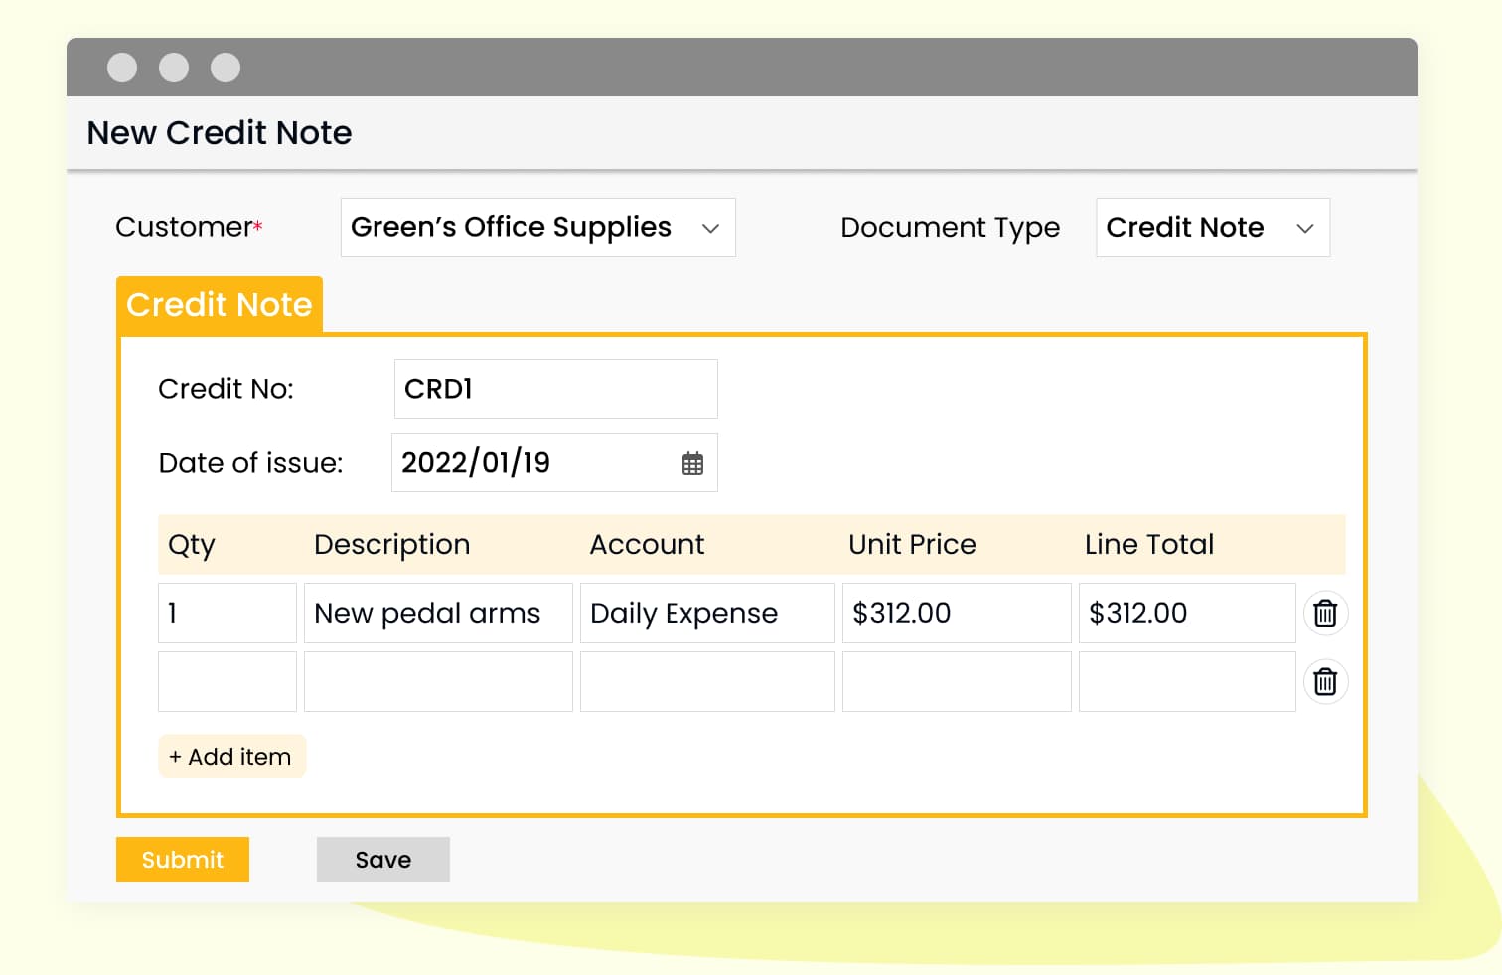Edit the $312.00 Unit Price field

click(956, 614)
